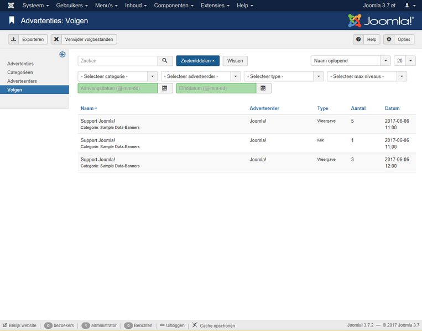Open the Componenten menu
Viewport: 422px width, 331px height.
pos(174,6)
